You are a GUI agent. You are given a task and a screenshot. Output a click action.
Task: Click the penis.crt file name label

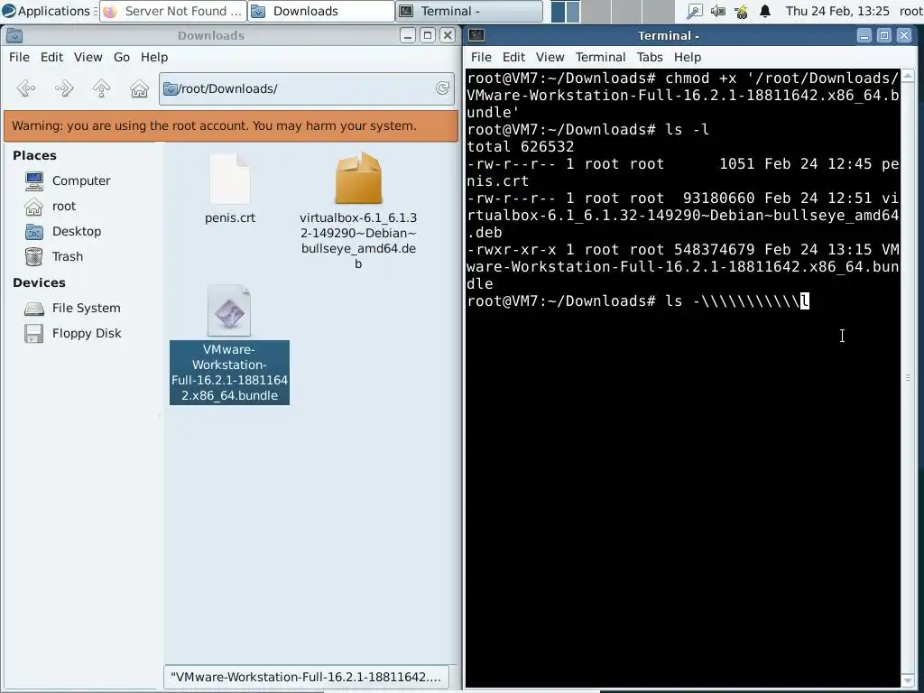230,218
